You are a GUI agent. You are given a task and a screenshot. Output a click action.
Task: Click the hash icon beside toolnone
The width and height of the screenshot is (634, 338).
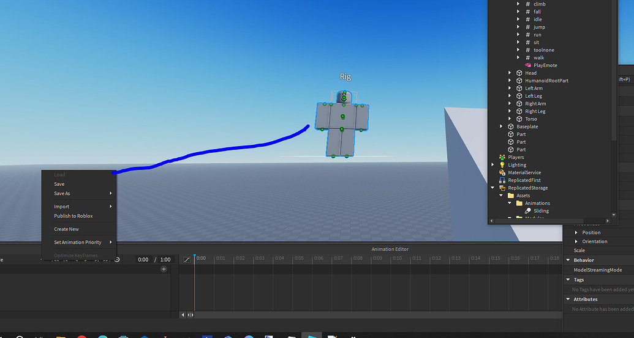pyautogui.click(x=527, y=50)
